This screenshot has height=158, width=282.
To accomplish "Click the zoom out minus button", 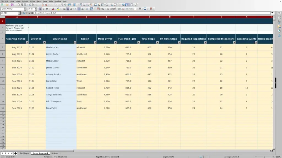I will click(x=256, y=157).
